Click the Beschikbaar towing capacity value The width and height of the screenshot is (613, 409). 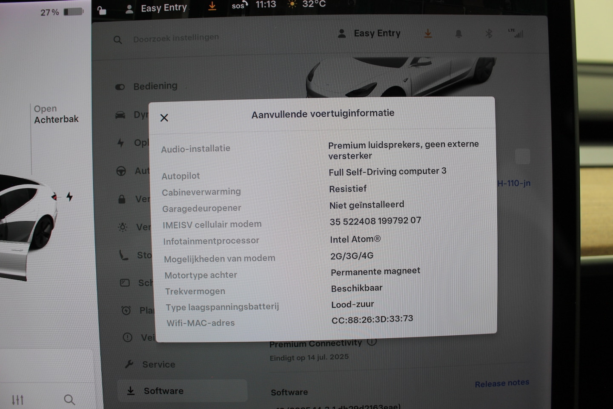(x=357, y=288)
